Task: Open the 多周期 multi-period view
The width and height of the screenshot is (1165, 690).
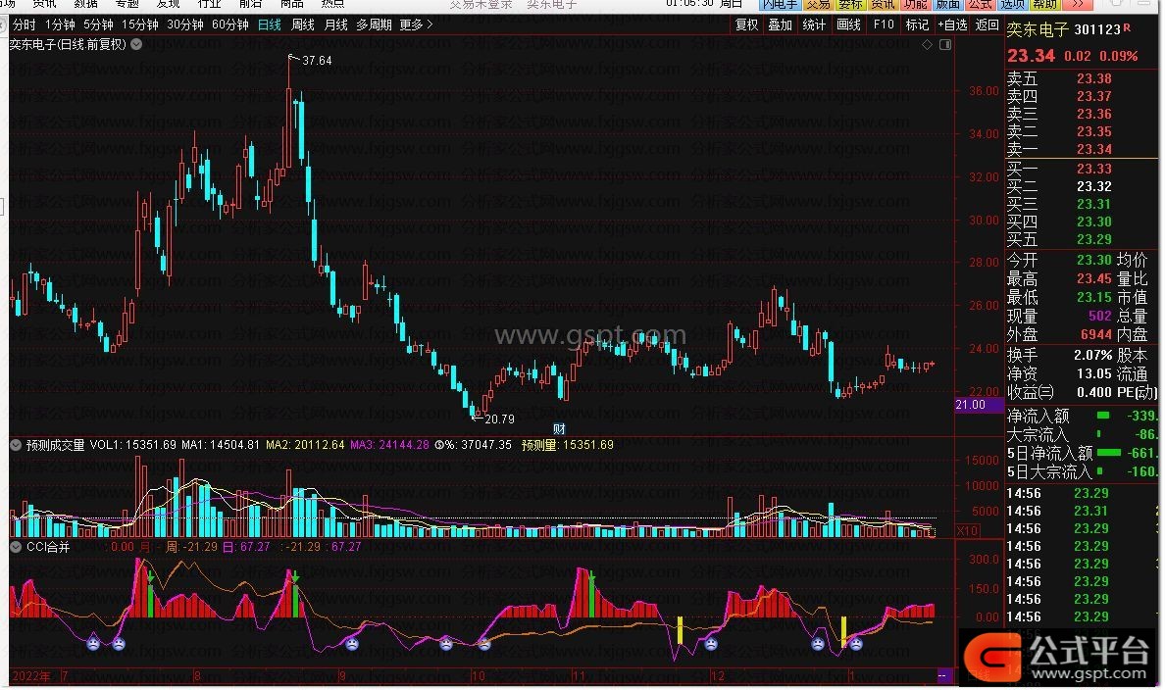Action: (x=374, y=25)
